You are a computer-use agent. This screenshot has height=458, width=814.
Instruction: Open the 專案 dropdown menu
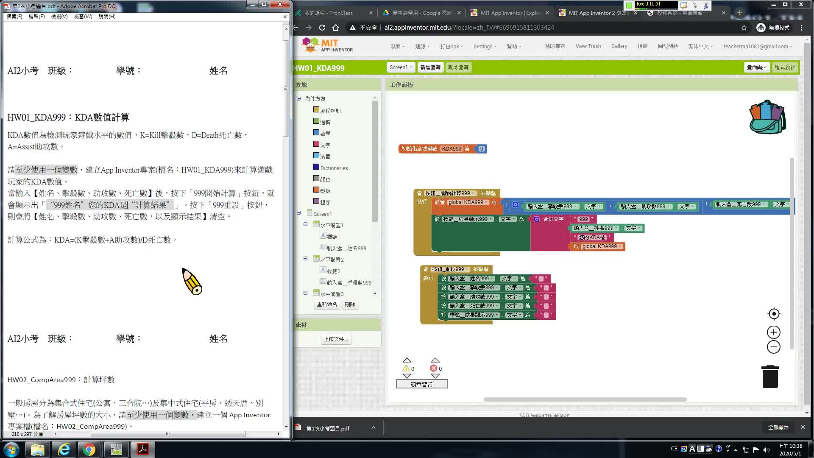tap(397, 46)
